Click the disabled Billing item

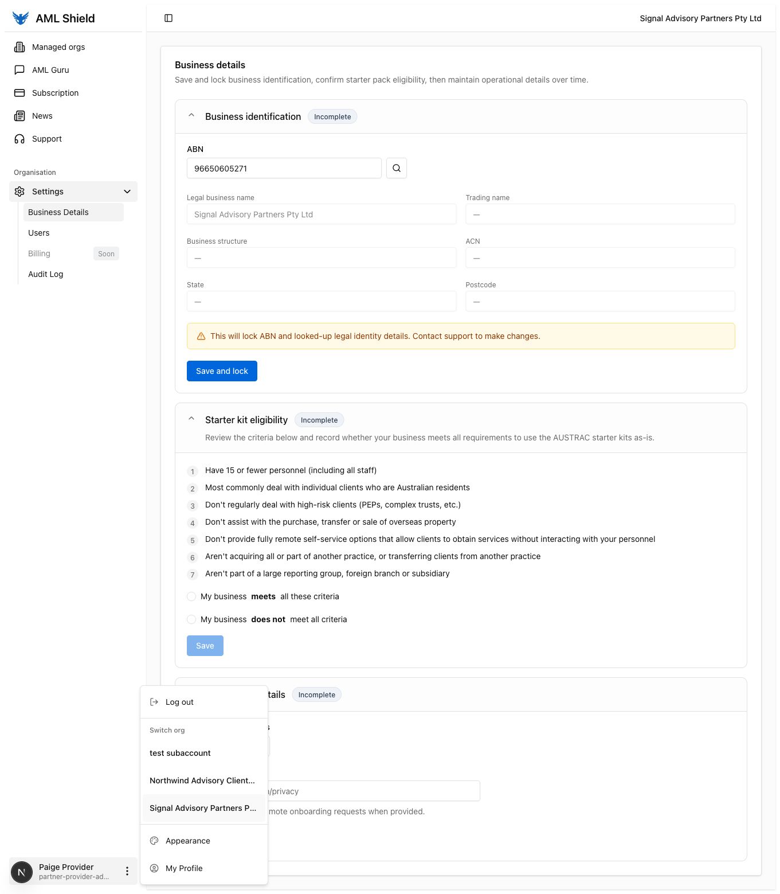[x=73, y=253]
